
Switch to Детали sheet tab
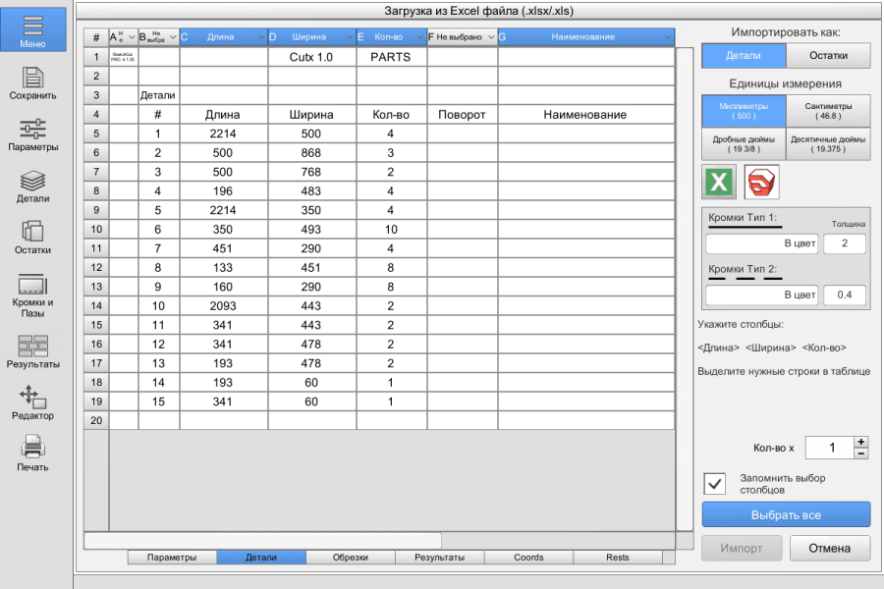[x=261, y=558]
